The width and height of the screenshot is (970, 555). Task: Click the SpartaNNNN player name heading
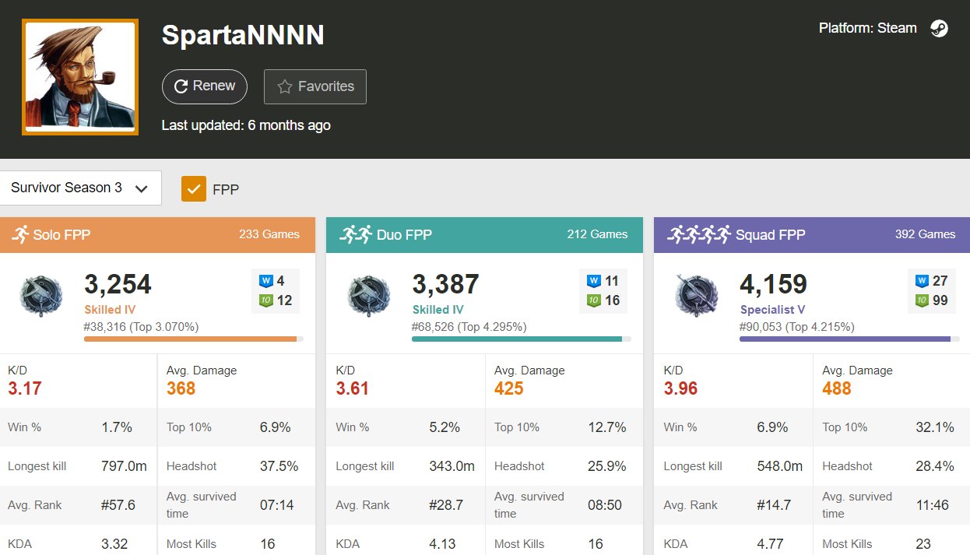(243, 35)
